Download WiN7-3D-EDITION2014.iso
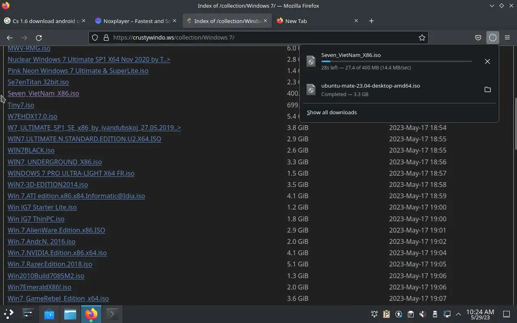 pyautogui.click(x=48, y=185)
